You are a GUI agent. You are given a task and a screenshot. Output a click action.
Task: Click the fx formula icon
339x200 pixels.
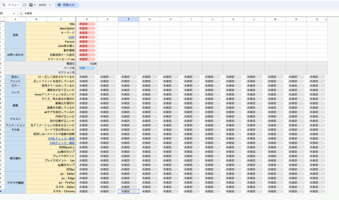22,14
